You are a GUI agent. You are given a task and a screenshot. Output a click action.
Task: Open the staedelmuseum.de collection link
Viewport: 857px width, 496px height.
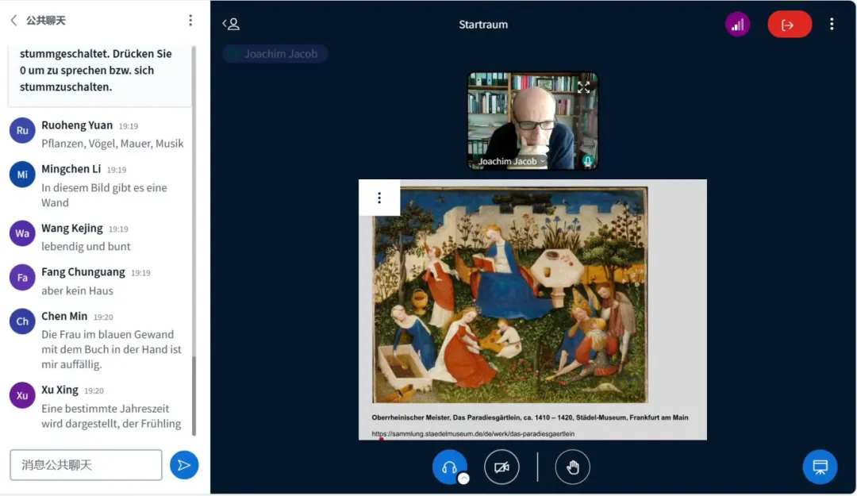click(x=473, y=434)
